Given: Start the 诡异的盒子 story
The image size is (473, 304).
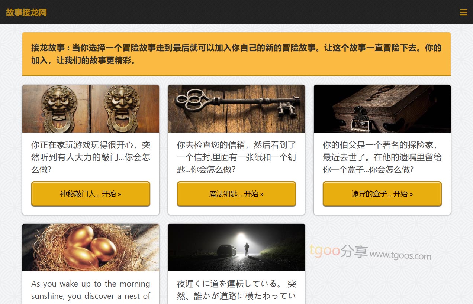Looking at the screenshot, I should (382, 194).
